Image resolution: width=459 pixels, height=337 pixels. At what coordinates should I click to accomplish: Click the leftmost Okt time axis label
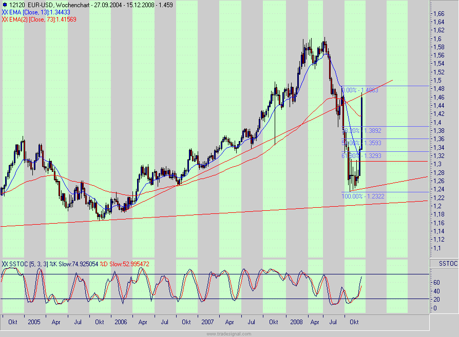point(12,322)
